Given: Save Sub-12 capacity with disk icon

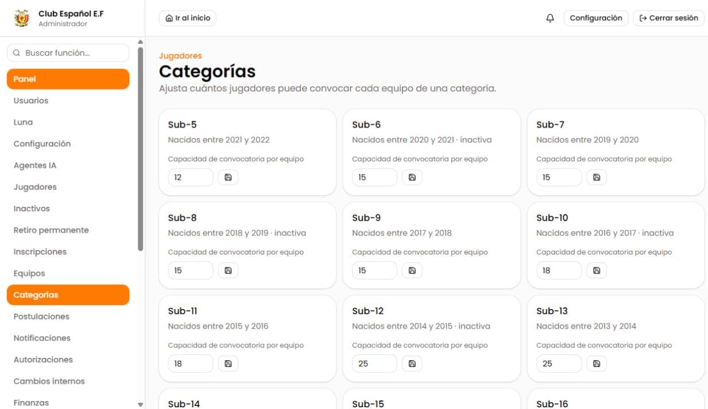Looking at the screenshot, I should click(412, 364).
